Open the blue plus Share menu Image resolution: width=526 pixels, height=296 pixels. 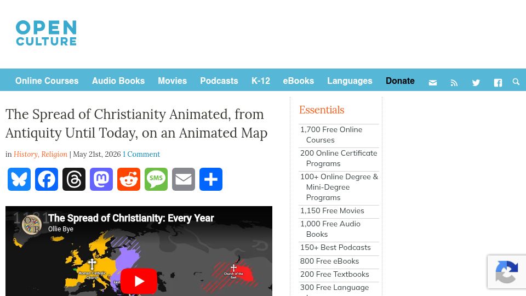[x=211, y=179]
